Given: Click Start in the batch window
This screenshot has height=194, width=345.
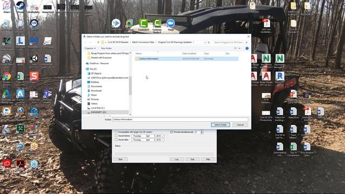Looking at the screenshot, I should [120, 159].
